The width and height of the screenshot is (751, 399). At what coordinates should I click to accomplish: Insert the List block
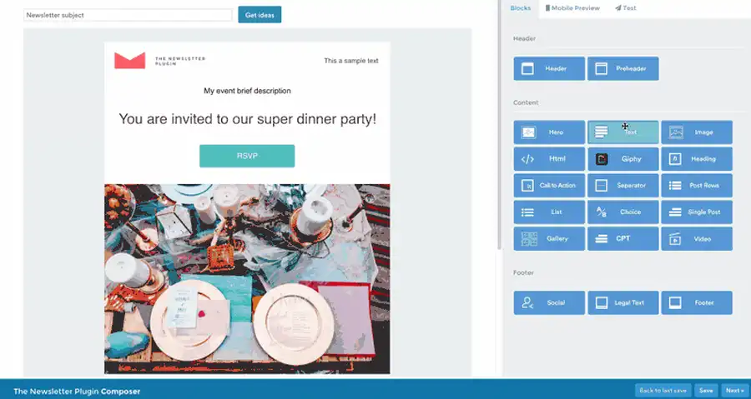pyautogui.click(x=549, y=212)
